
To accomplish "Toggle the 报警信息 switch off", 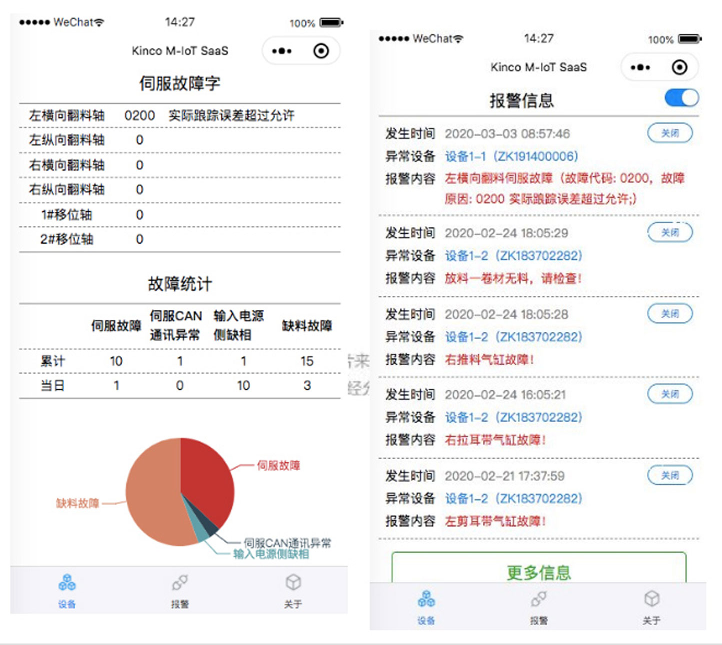I will (681, 98).
